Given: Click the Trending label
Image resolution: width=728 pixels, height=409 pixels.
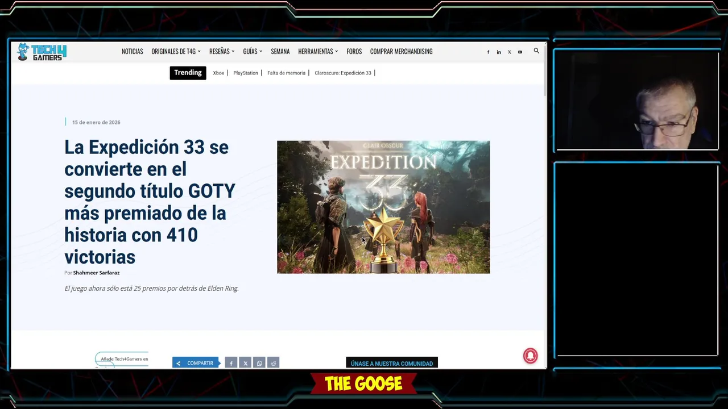Looking at the screenshot, I should [188, 73].
